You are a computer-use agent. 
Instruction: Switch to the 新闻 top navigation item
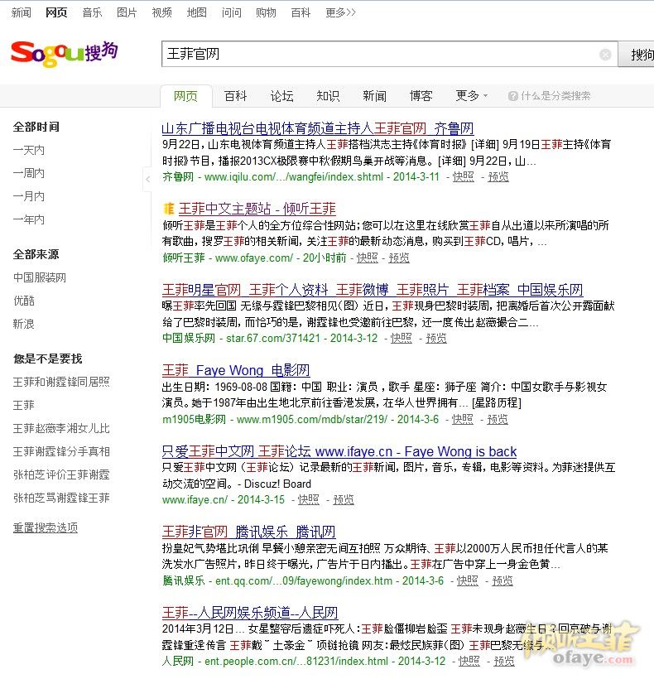(22, 12)
